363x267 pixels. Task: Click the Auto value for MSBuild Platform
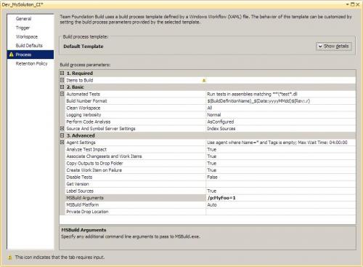pyautogui.click(x=212, y=205)
